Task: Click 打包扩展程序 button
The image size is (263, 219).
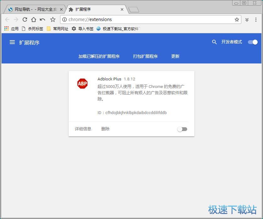Action: click(x=145, y=56)
